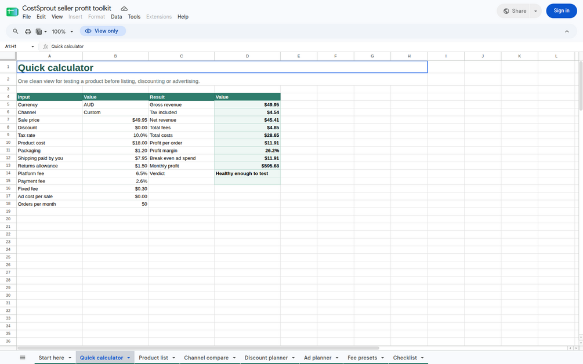Open the Google Sheets home icon
583x364 pixels.
[12, 12]
